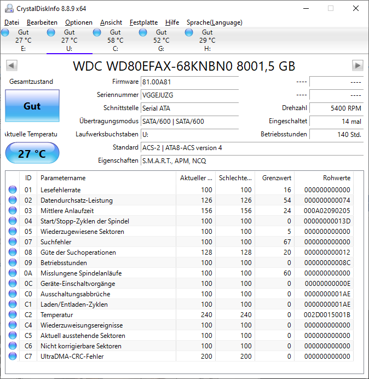Select drive U: in the disk bar

click(x=69, y=41)
